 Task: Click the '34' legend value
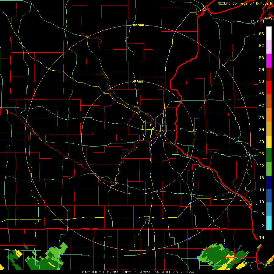tap(262, 129)
